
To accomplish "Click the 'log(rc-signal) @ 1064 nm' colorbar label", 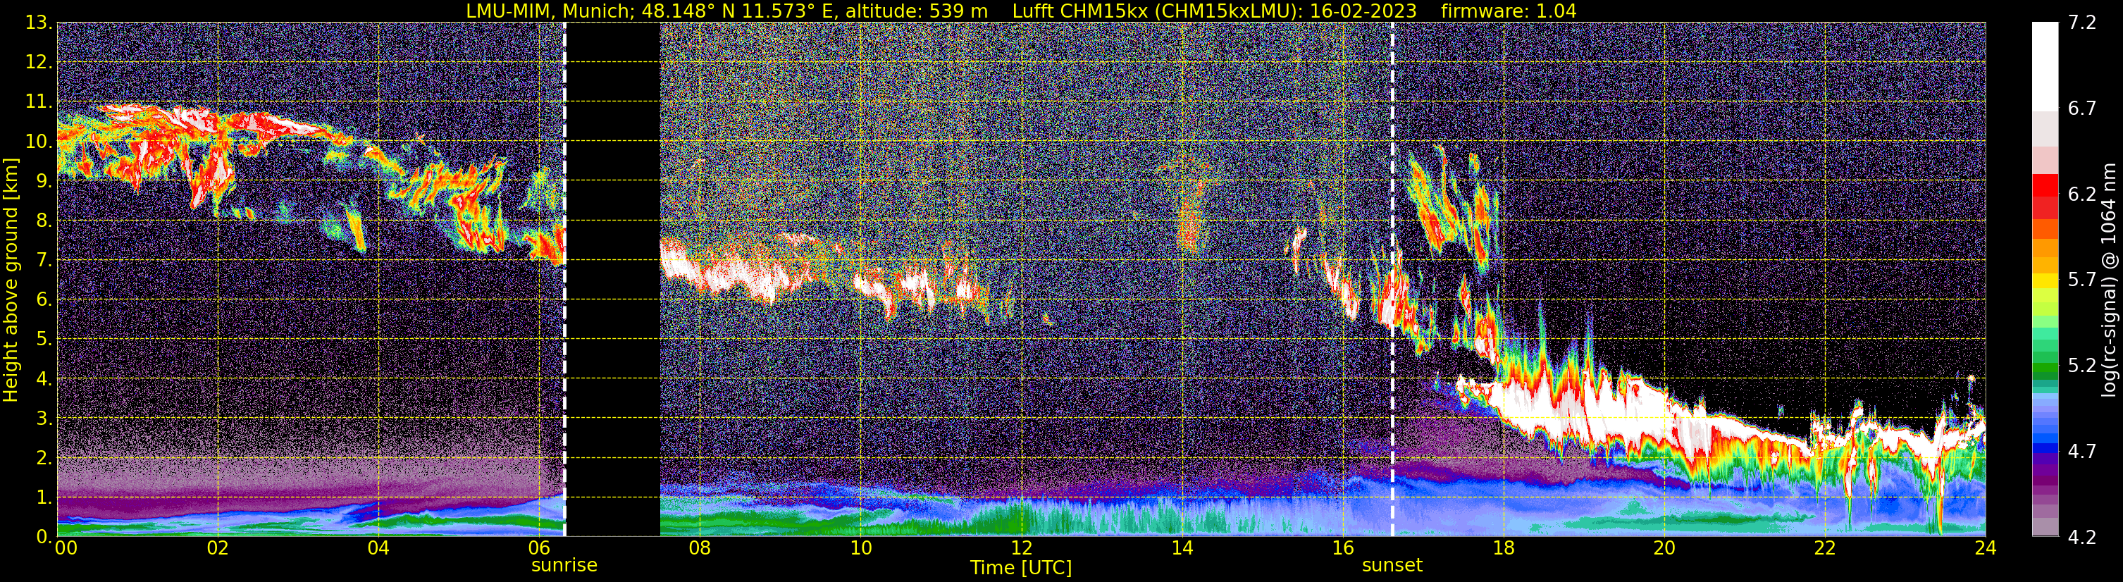I will [x=2108, y=280].
